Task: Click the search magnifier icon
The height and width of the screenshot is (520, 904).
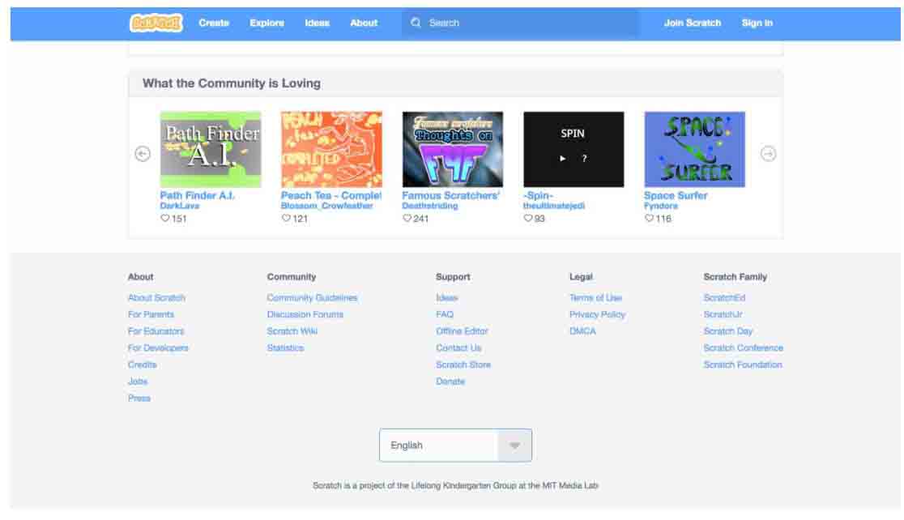Action: pos(416,23)
